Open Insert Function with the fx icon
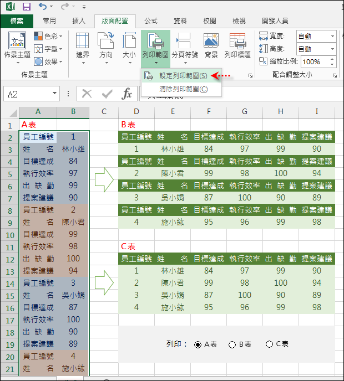 (127, 94)
